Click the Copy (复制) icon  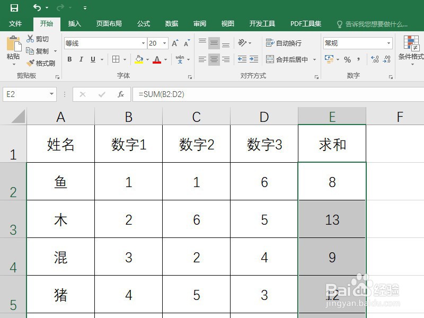[29, 51]
